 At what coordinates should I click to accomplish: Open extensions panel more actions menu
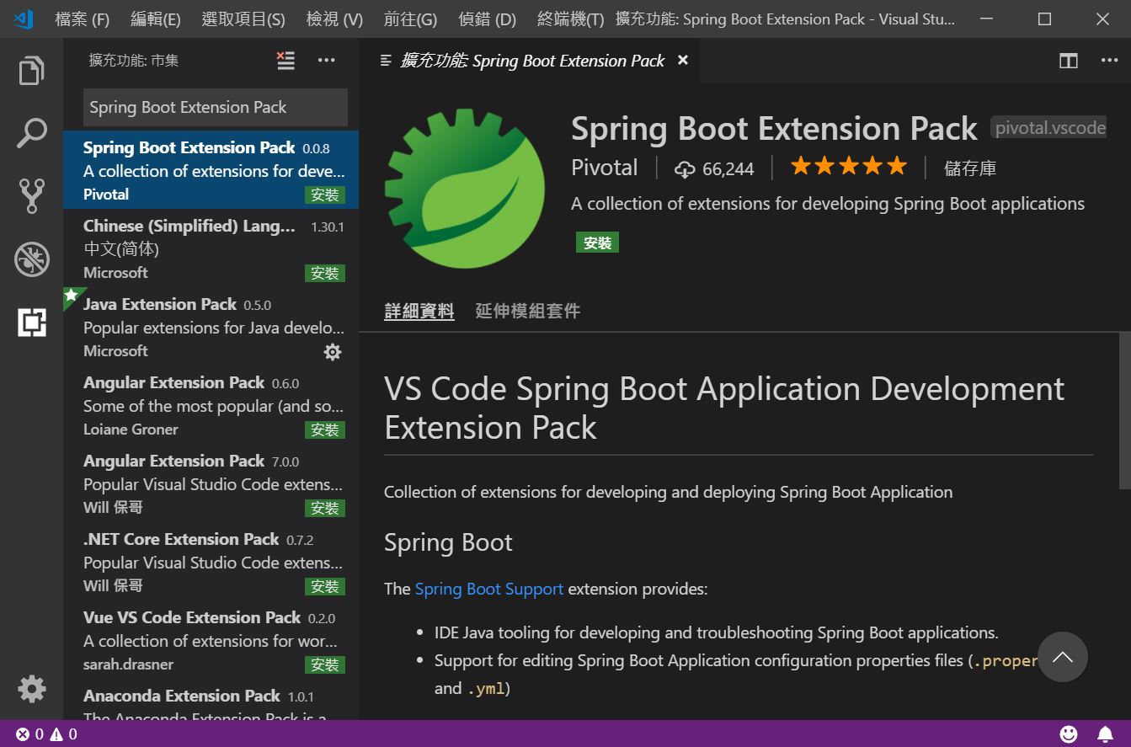pyautogui.click(x=327, y=60)
